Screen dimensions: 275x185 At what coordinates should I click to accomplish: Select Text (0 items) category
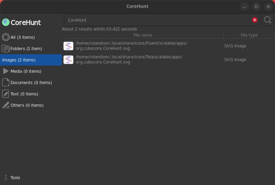tap(31, 94)
